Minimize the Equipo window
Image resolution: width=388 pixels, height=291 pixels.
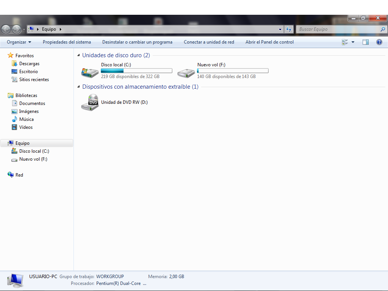354,18
